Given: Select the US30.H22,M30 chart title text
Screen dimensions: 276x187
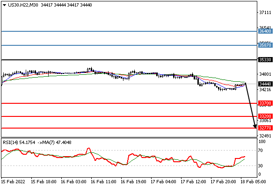Looking at the screenshot, I should point(23,5).
